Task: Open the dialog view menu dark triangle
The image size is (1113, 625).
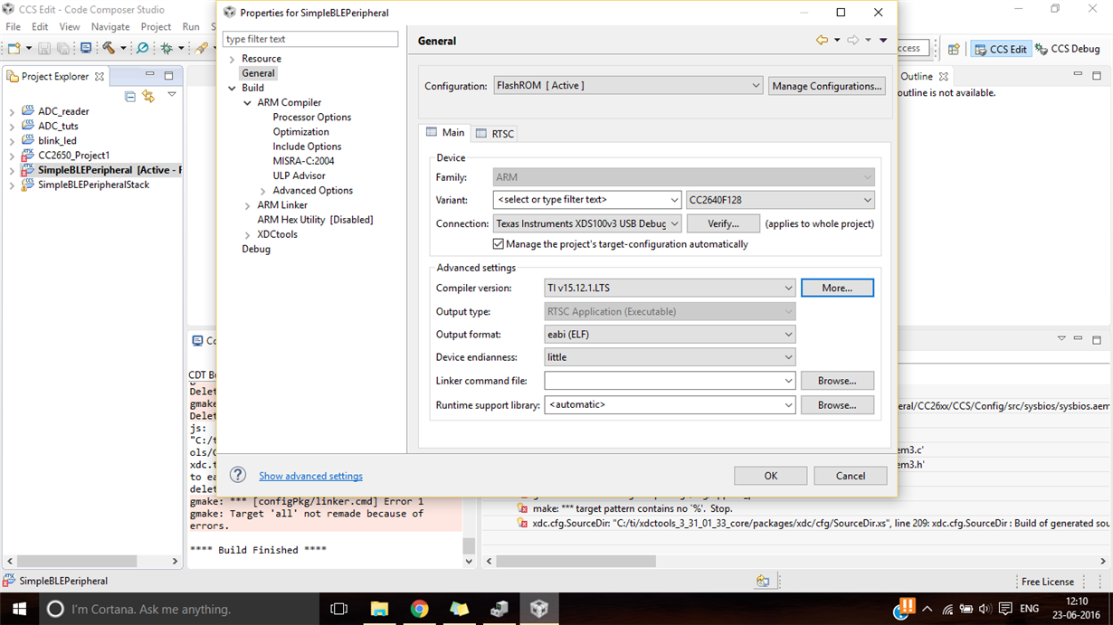Action: click(883, 41)
